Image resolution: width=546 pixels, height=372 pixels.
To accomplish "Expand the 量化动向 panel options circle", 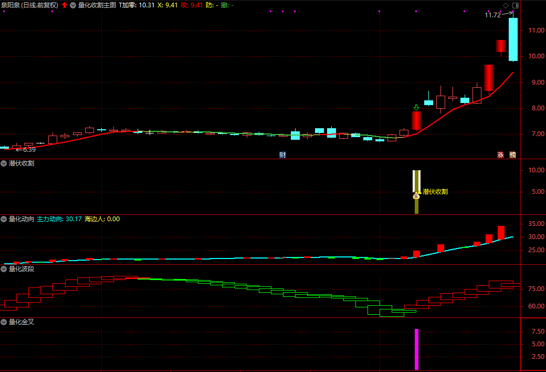I will 4,219.
